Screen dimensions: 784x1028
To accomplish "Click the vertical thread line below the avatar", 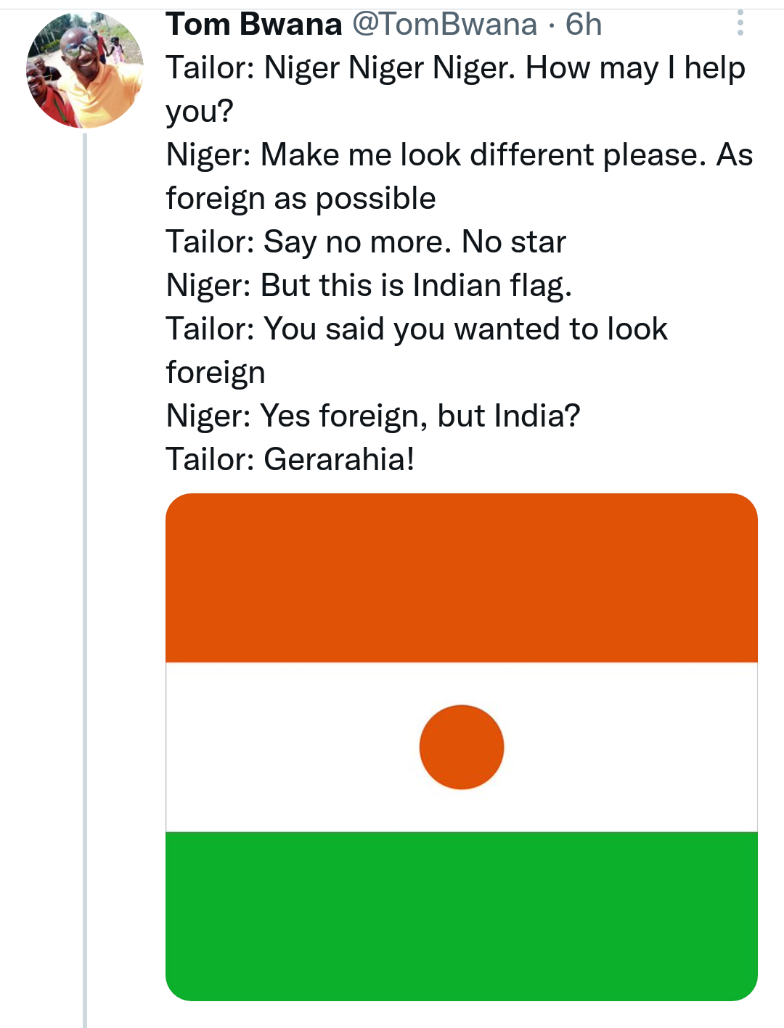I will [85, 580].
